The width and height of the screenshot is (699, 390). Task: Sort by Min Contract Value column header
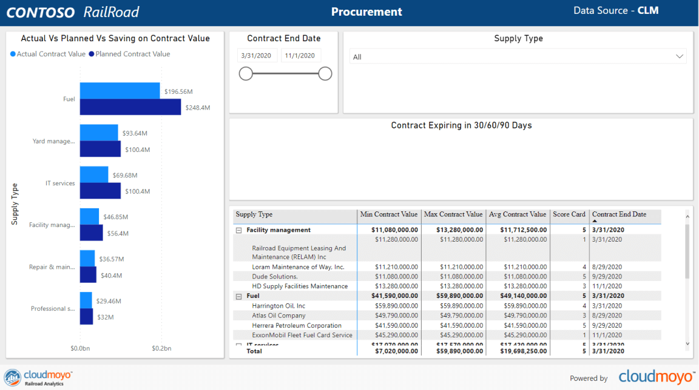(x=388, y=214)
